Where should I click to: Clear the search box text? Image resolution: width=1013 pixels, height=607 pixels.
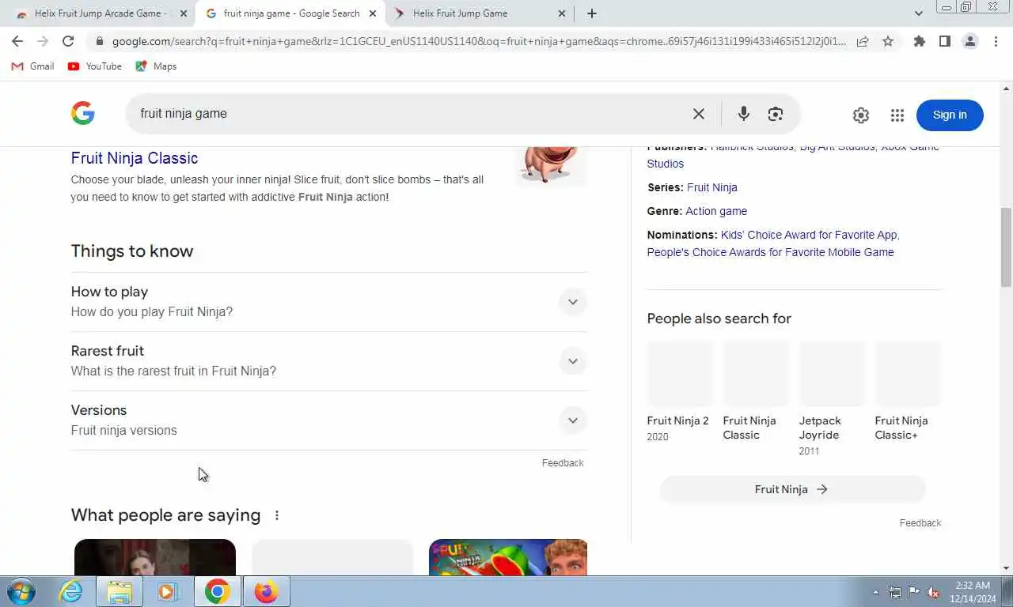pos(698,114)
